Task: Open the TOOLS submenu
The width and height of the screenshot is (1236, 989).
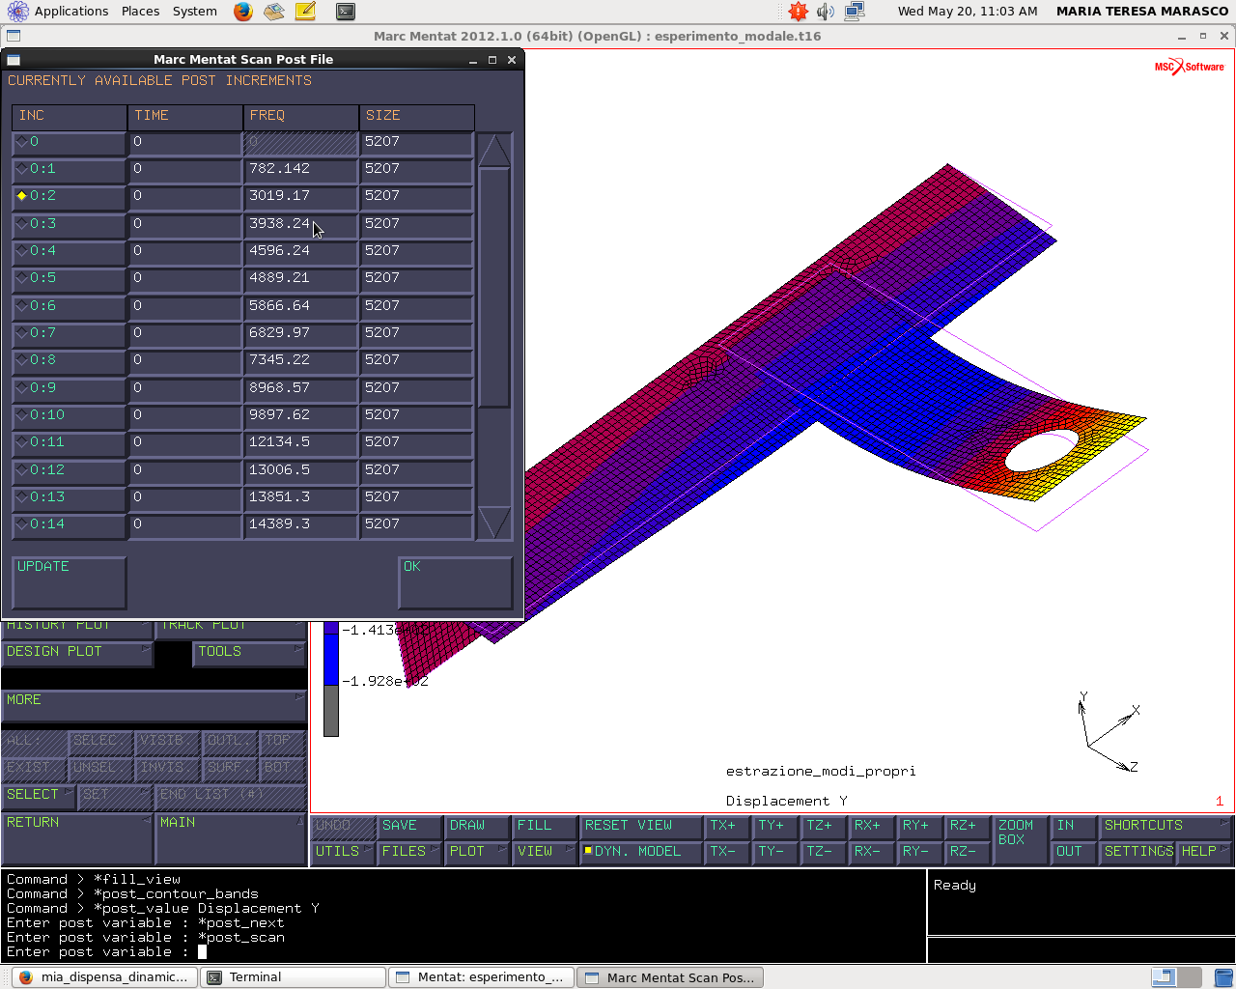Action: [x=248, y=653]
